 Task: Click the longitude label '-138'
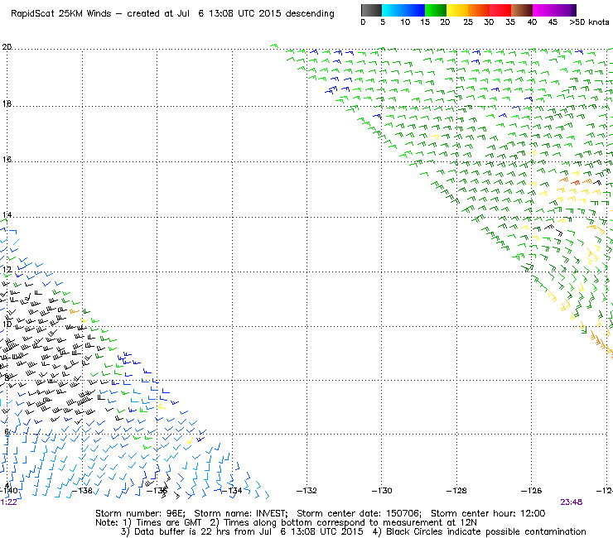click(82, 490)
